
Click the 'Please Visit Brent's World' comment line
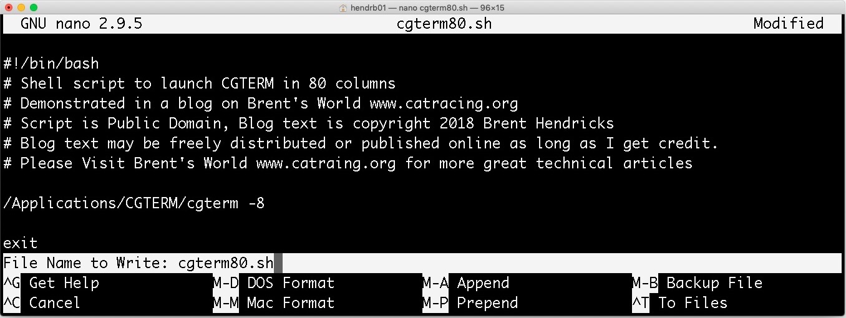pyautogui.click(x=348, y=163)
